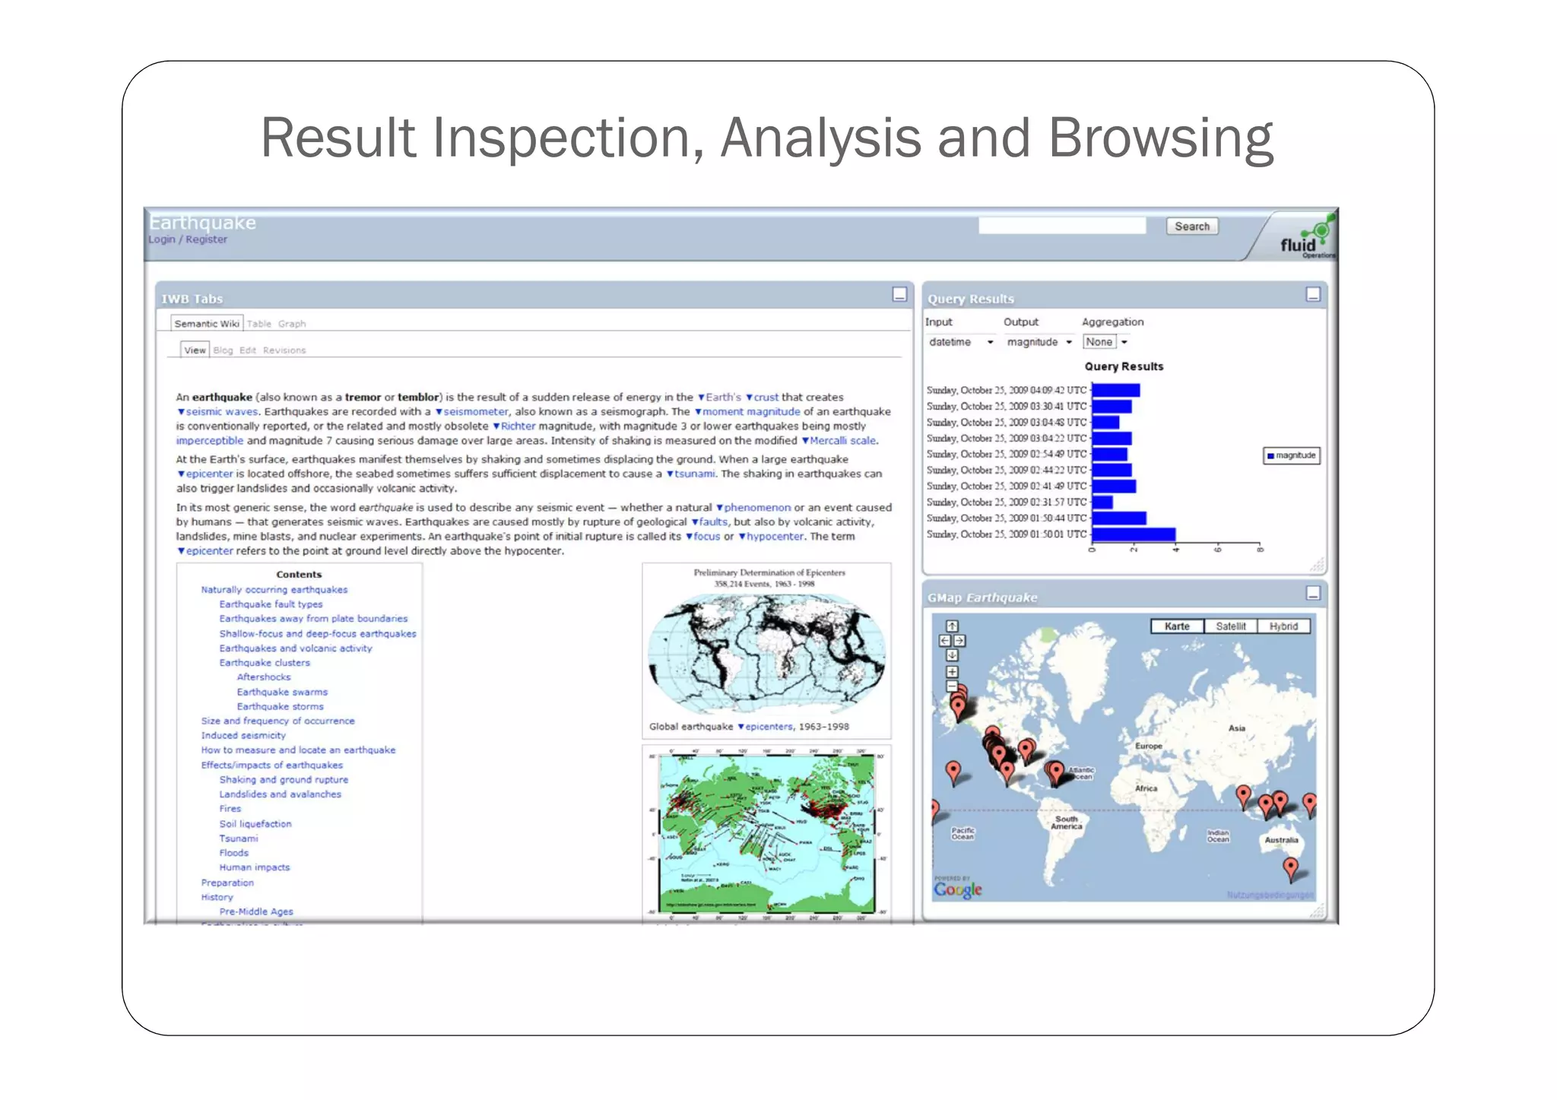Open the Input datetime dropdown
Viewport: 1557px width, 1100px height.
pyautogui.click(x=961, y=342)
